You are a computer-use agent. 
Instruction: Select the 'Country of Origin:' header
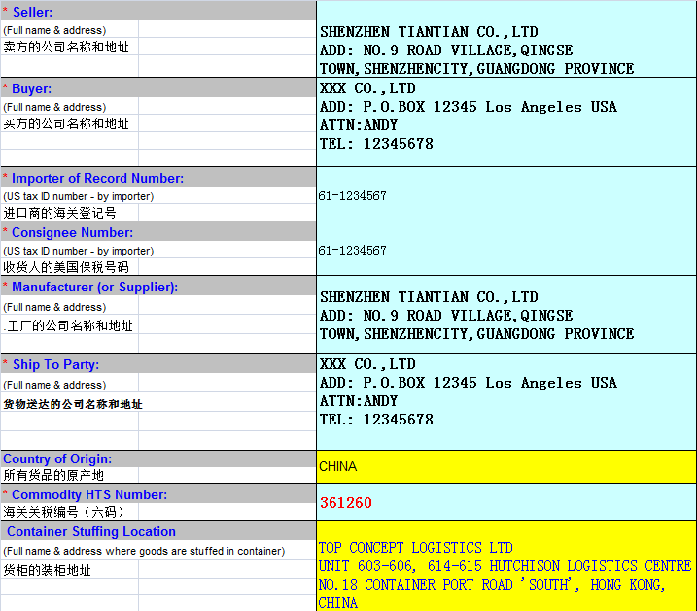pos(158,458)
